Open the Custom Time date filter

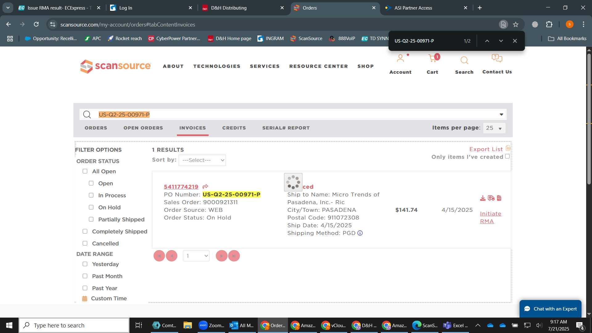(x=109, y=298)
